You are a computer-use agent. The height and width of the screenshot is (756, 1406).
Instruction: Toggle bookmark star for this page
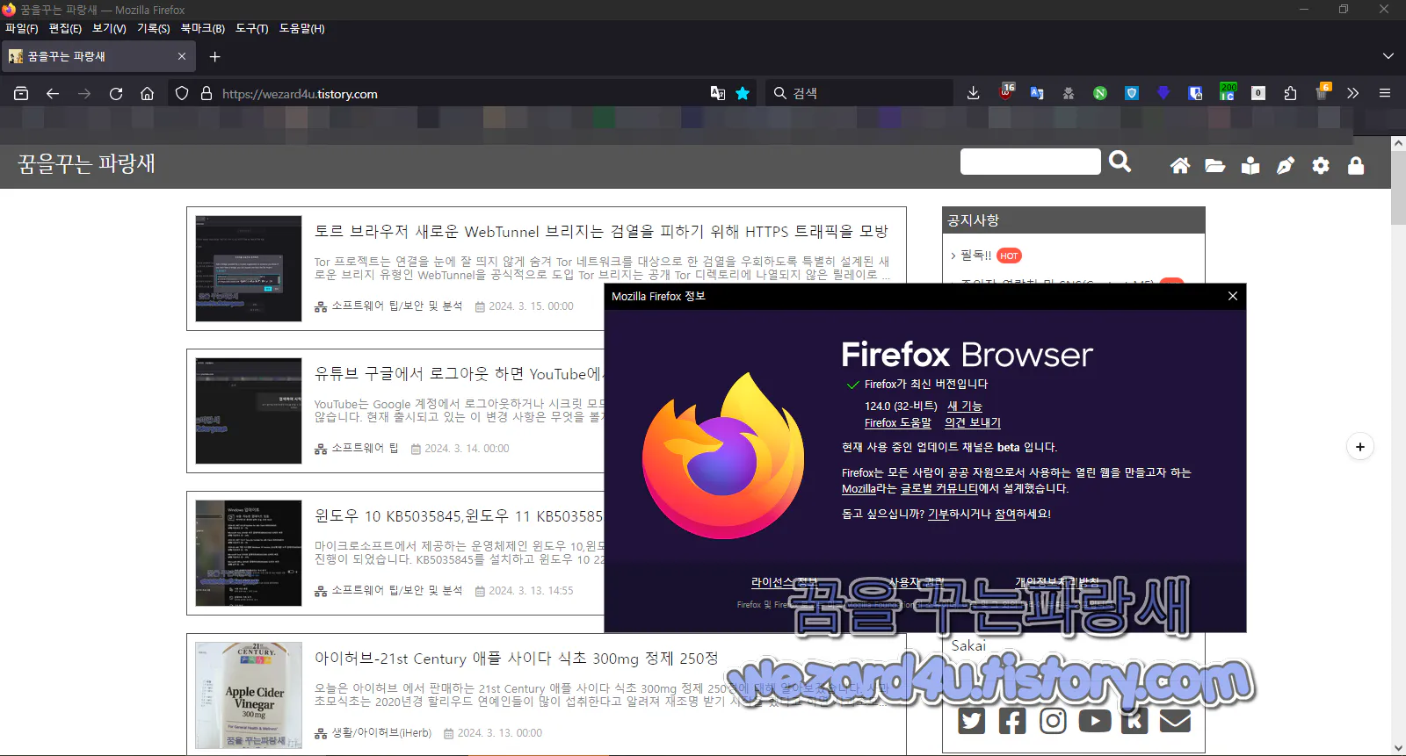(x=743, y=93)
